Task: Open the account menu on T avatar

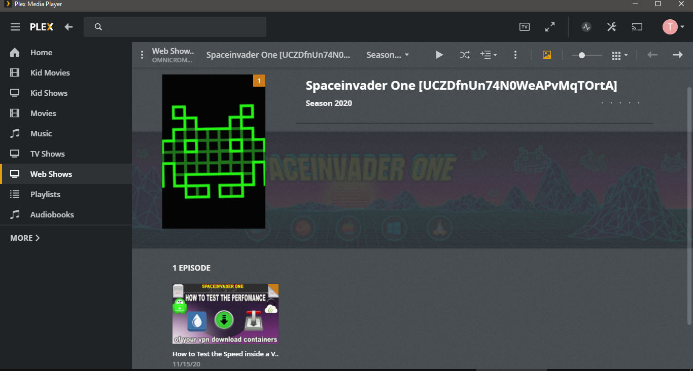Action: tap(673, 27)
